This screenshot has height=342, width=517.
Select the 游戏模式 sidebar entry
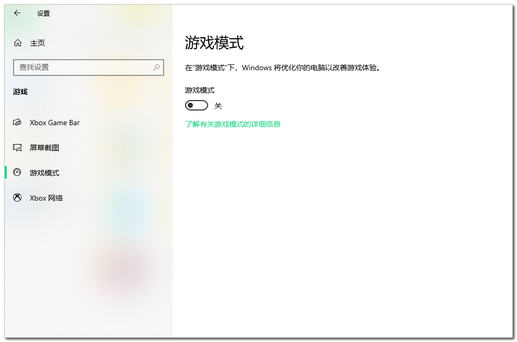click(x=45, y=173)
